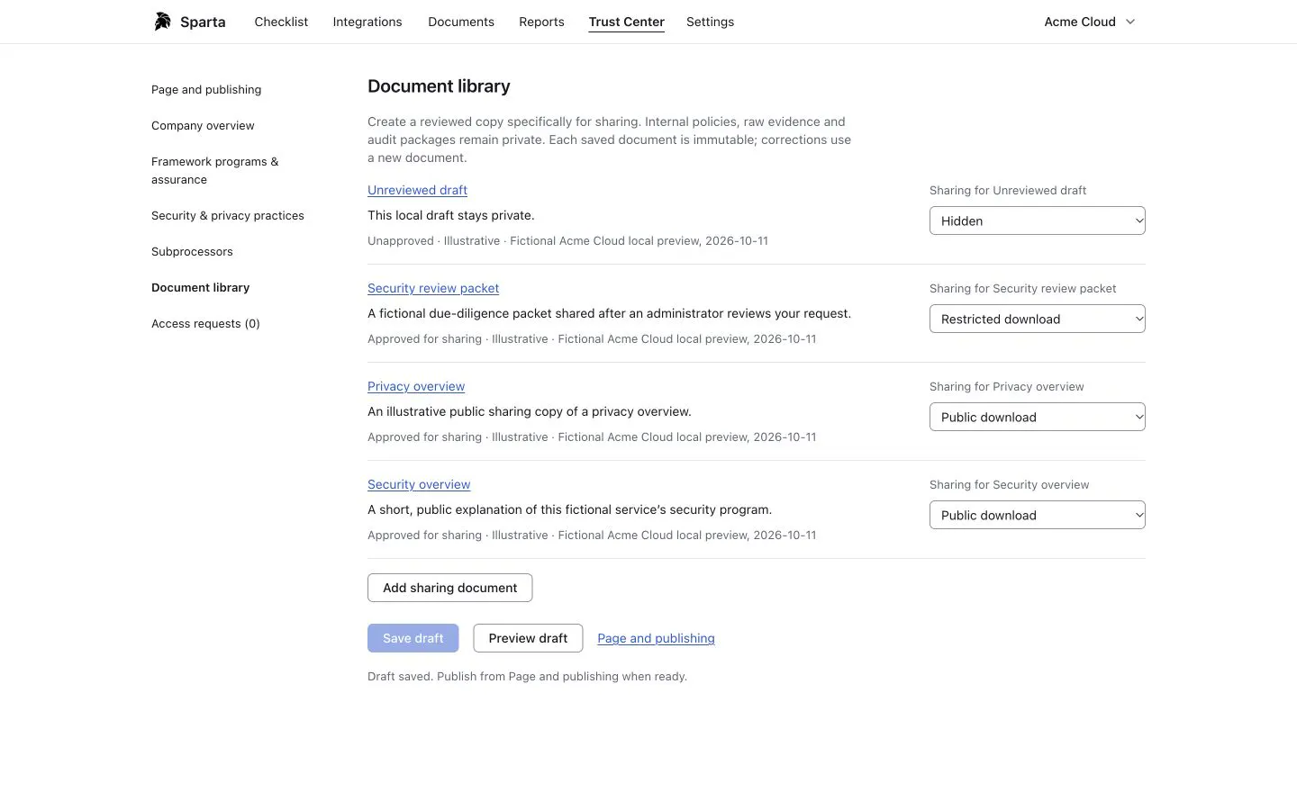Select Access requests (0) in sidebar
Image resolution: width=1297 pixels, height=810 pixels.
(x=205, y=323)
